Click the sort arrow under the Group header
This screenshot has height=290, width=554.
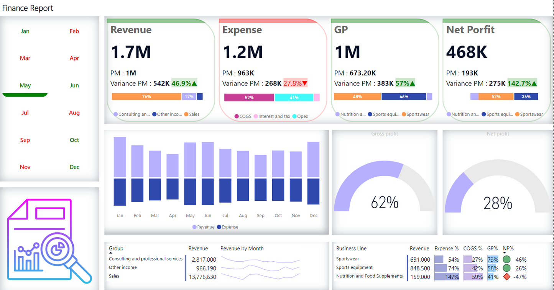click(111, 253)
